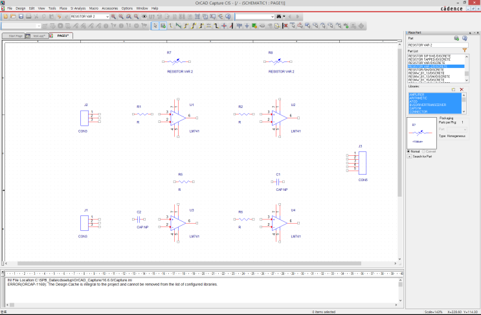
Task: Click the Print toolbar icon
Action: tap(28, 16)
